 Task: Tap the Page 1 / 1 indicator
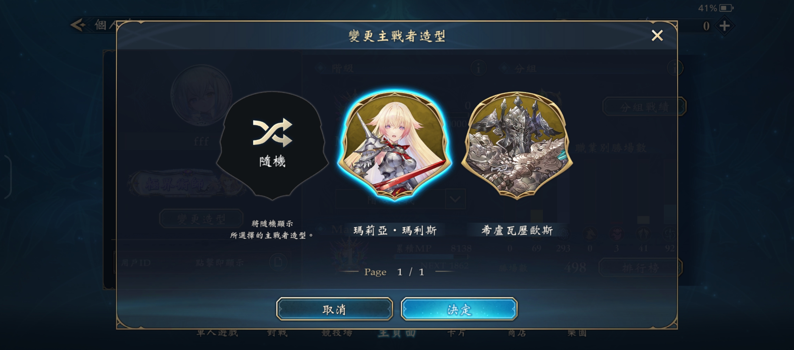point(394,272)
